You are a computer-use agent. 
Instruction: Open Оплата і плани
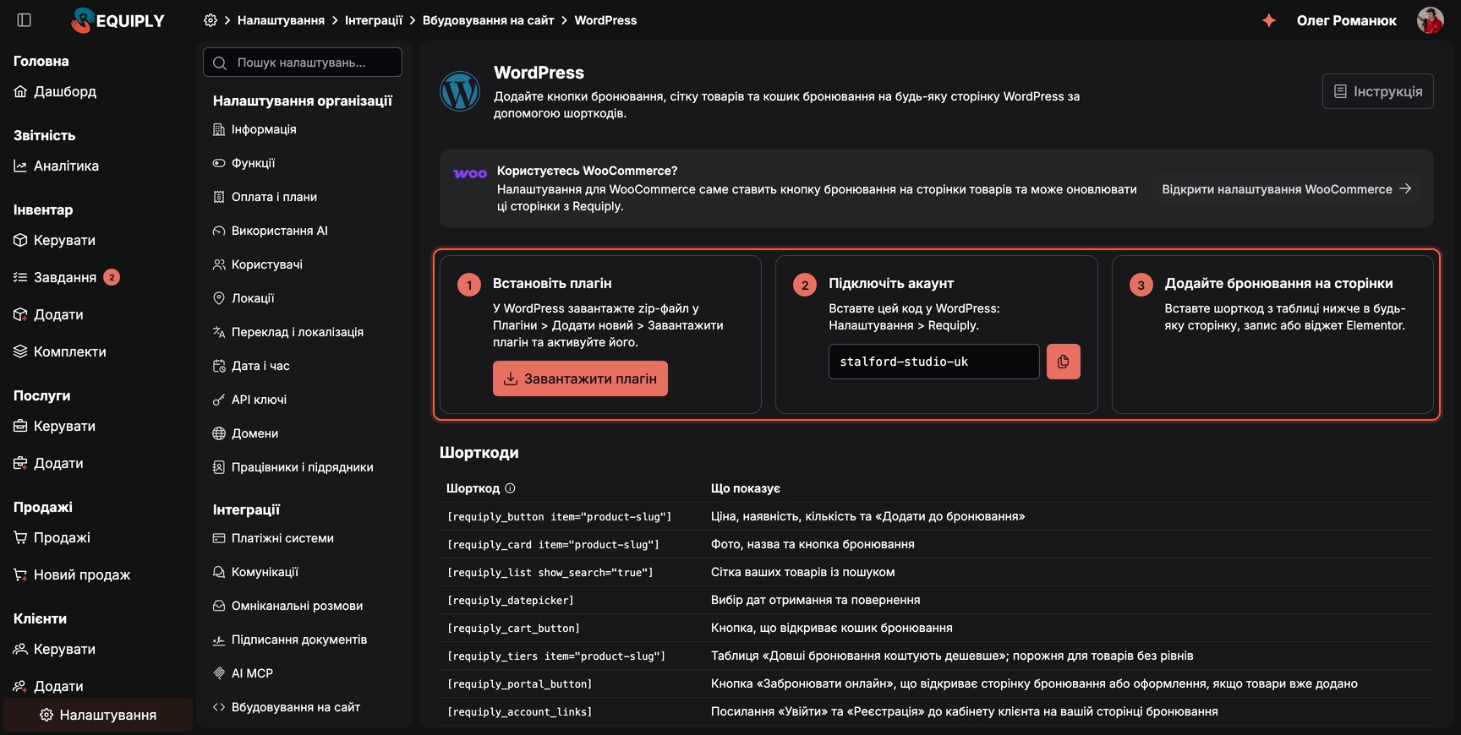point(265,197)
